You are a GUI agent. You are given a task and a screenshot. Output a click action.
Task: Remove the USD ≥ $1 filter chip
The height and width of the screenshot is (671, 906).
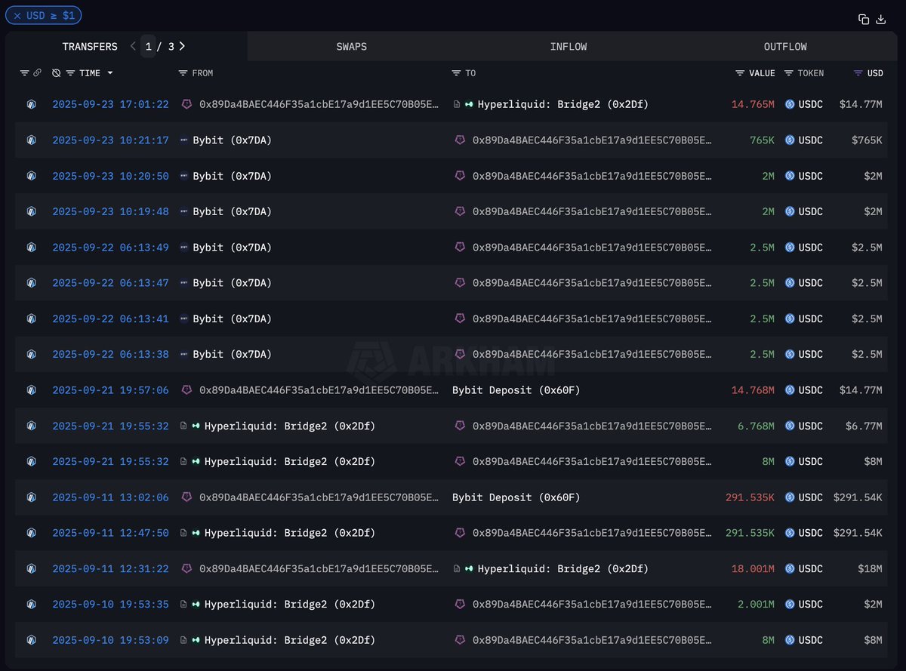point(17,15)
